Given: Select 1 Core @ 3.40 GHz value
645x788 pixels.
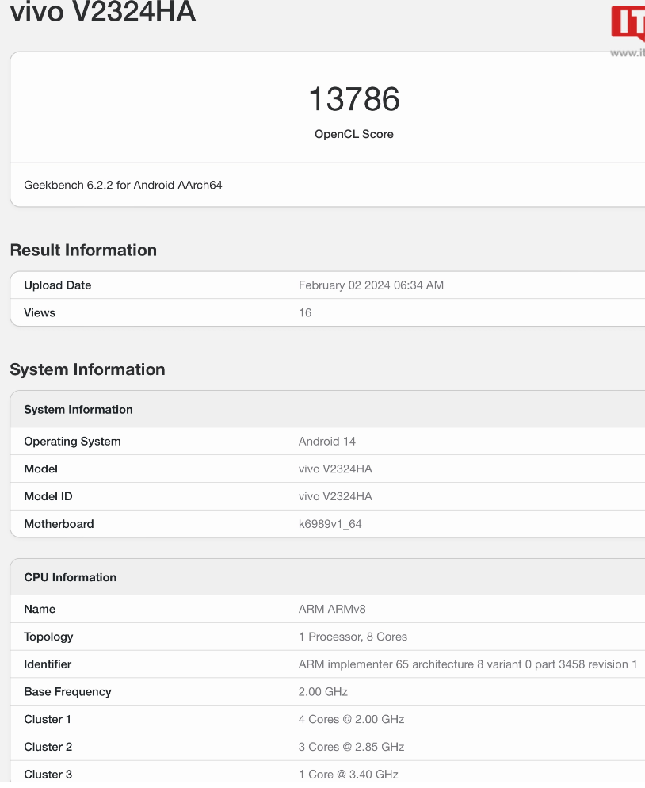Looking at the screenshot, I should (x=349, y=775).
